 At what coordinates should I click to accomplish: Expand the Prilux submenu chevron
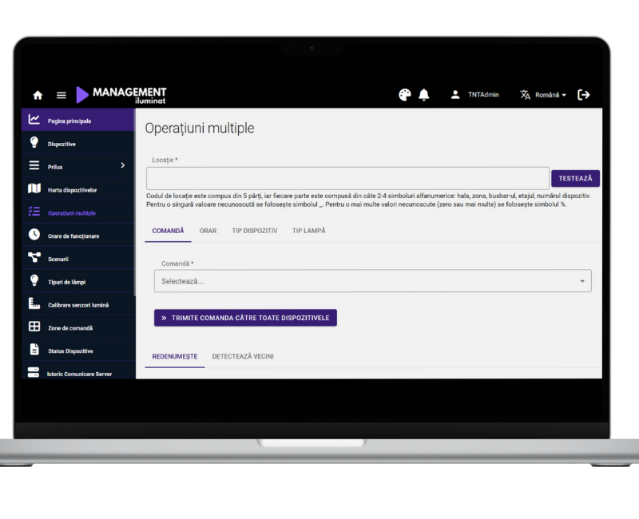[122, 165]
